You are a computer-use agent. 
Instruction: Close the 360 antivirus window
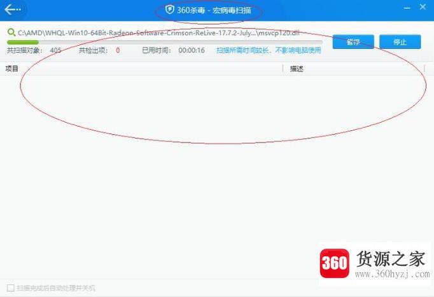(x=423, y=7)
